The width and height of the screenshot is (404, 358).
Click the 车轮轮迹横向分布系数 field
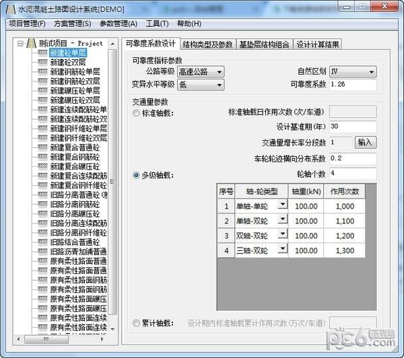353,158
